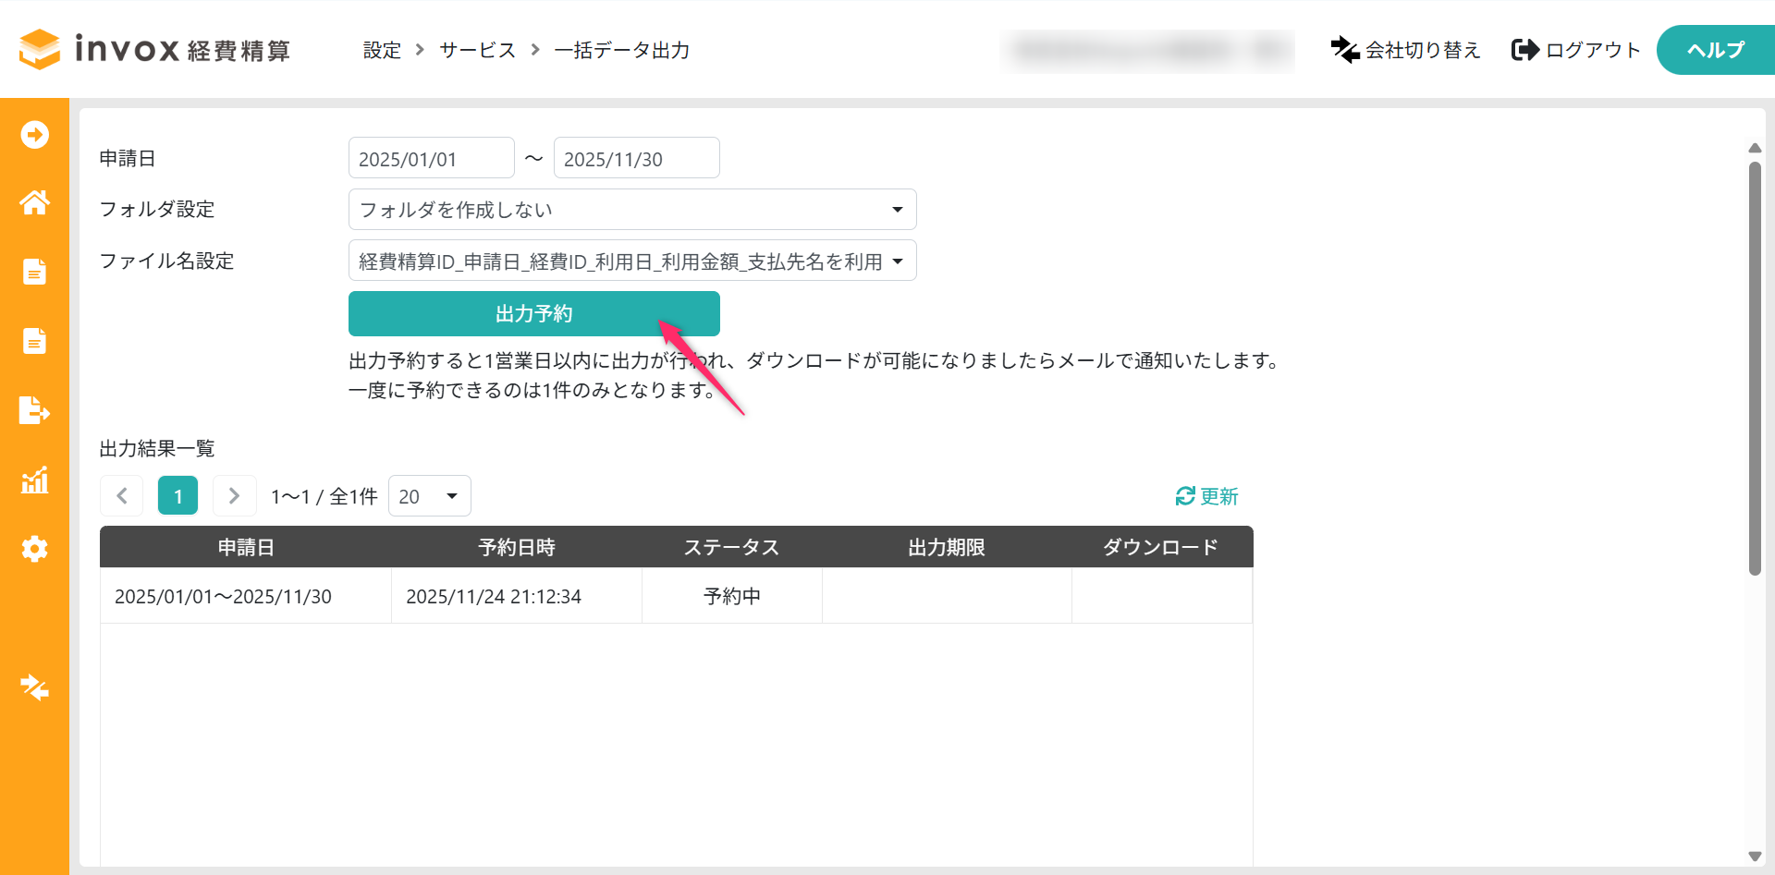Click the invox logo
The image size is (1775, 875).
(154, 49)
